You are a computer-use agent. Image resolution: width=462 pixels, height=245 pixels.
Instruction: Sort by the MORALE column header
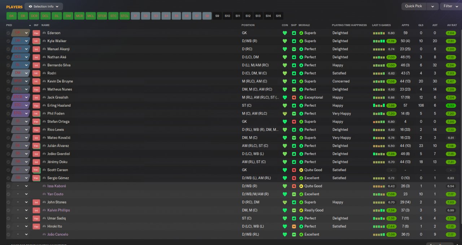(304, 25)
